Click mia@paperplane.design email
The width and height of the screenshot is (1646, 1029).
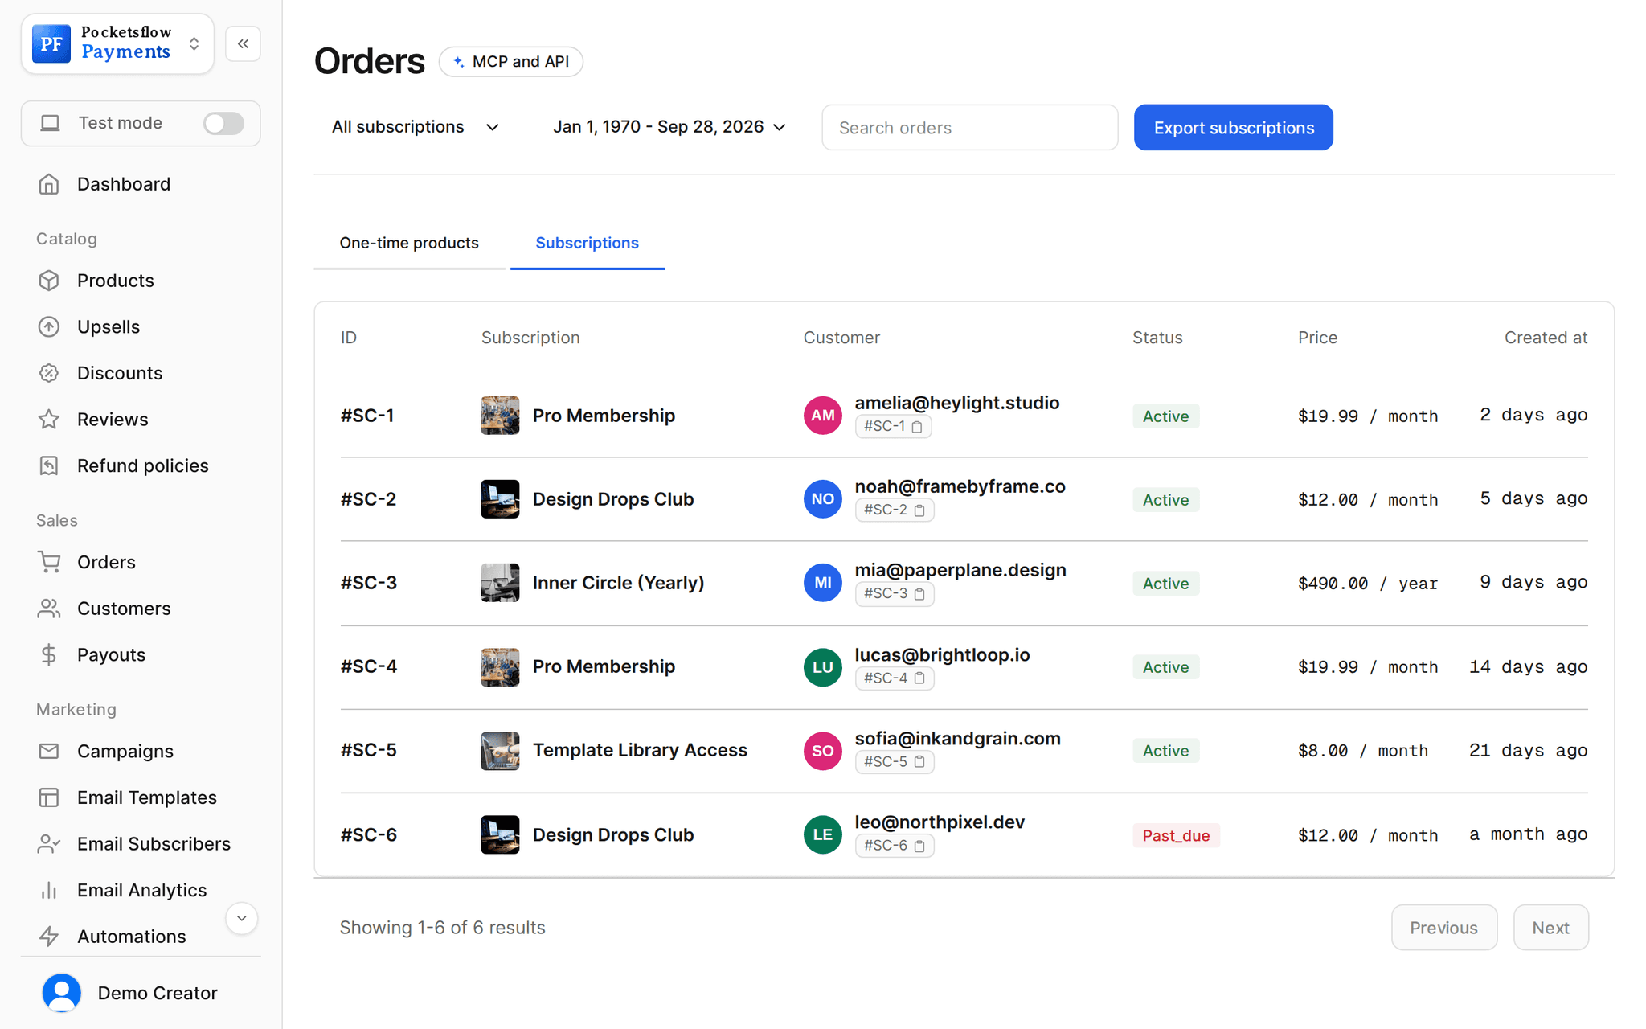click(x=960, y=570)
